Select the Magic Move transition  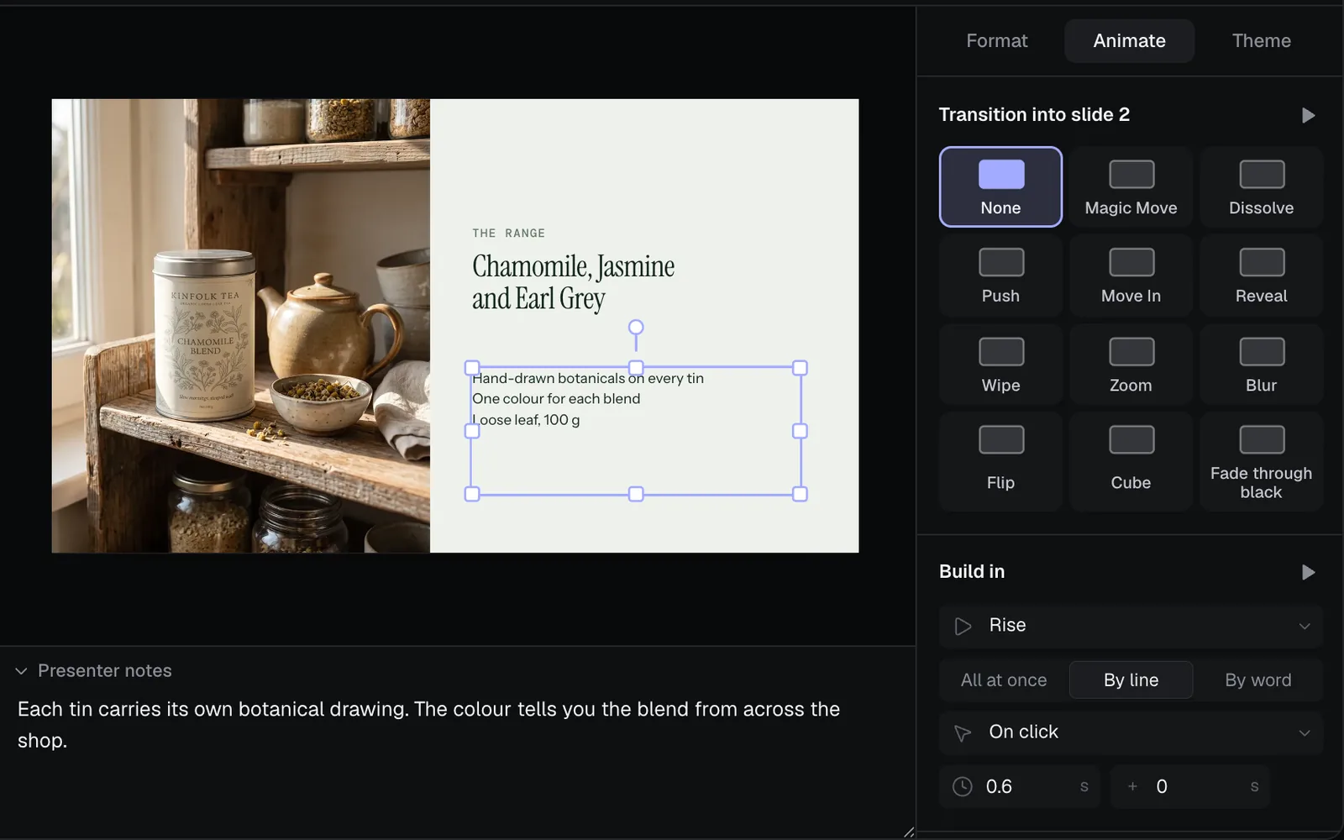click(x=1131, y=186)
